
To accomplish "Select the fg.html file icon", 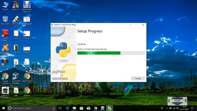I will (27, 92).
